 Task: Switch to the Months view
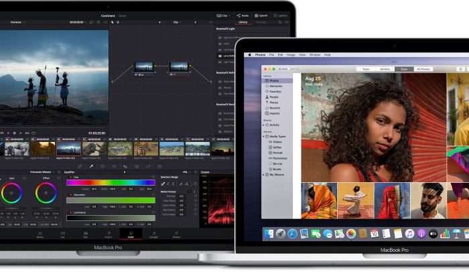click(385, 69)
